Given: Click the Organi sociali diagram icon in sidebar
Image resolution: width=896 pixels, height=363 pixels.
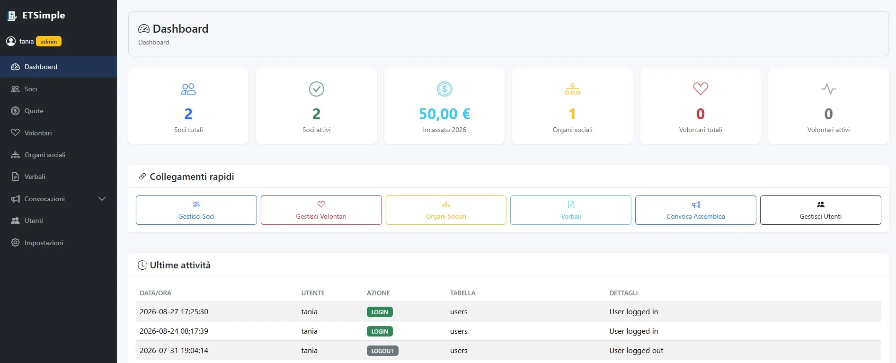Looking at the screenshot, I should 15,155.
